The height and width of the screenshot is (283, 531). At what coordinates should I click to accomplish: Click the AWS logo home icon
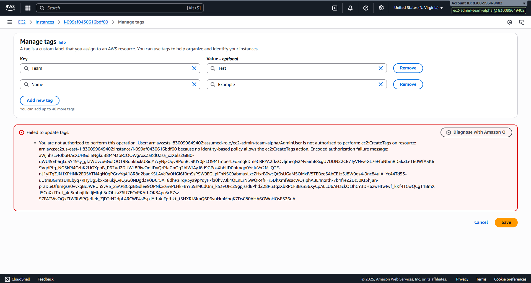click(x=10, y=8)
